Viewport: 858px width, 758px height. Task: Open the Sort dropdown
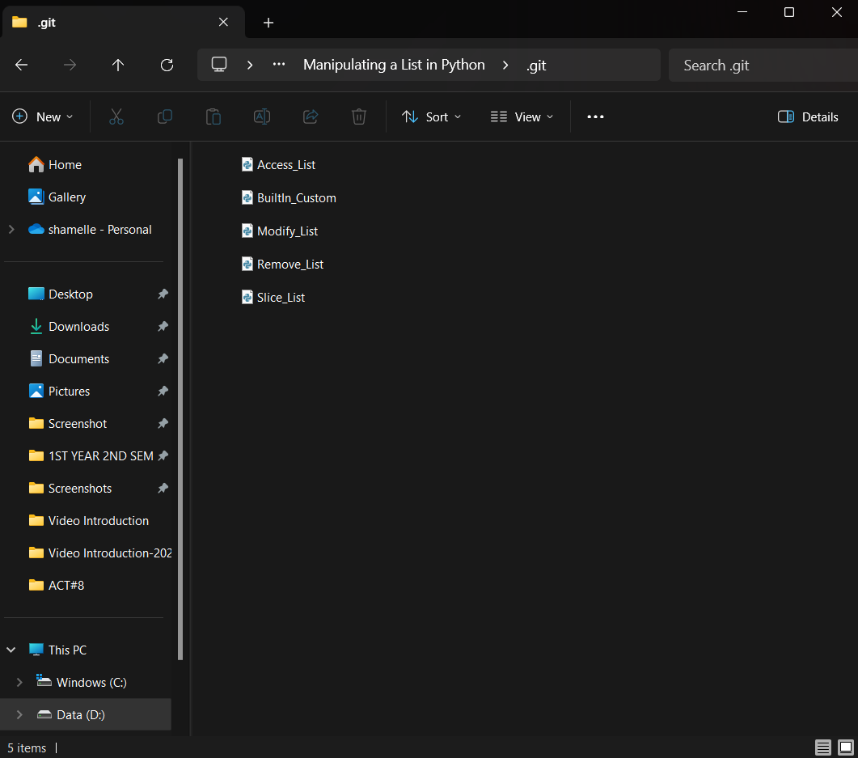[x=432, y=116]
